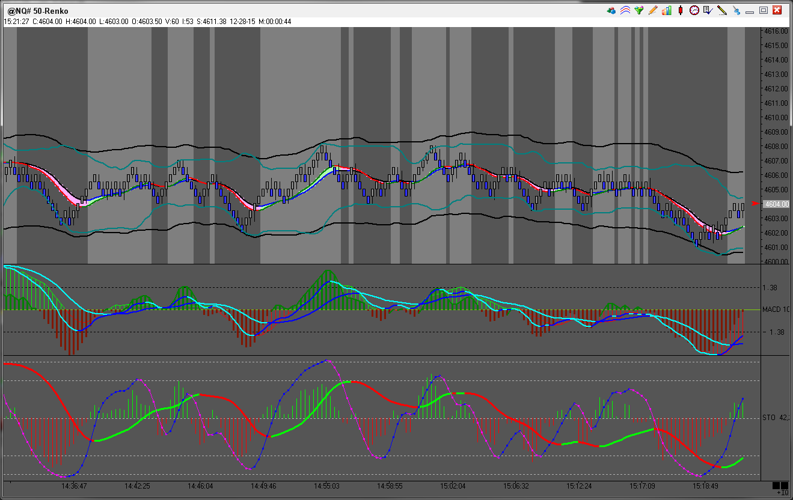Click the 14:42:25 time axis label
Image resolution: width=793 pixels, height=500 pixels.
click(138, 486)
